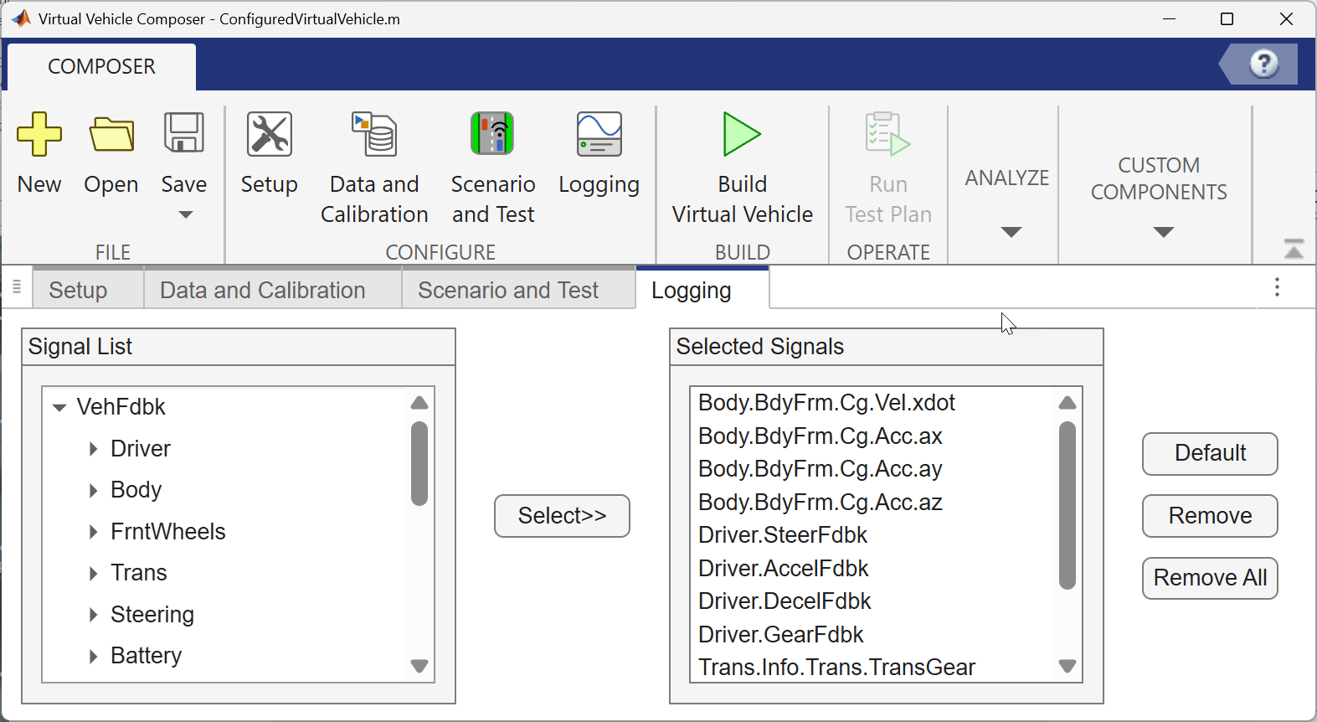Click Signal List scroll down arrow

419,667
